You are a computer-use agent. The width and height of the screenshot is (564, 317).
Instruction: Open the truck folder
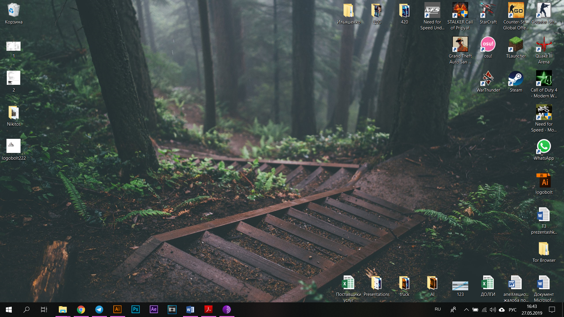(404, 286)
